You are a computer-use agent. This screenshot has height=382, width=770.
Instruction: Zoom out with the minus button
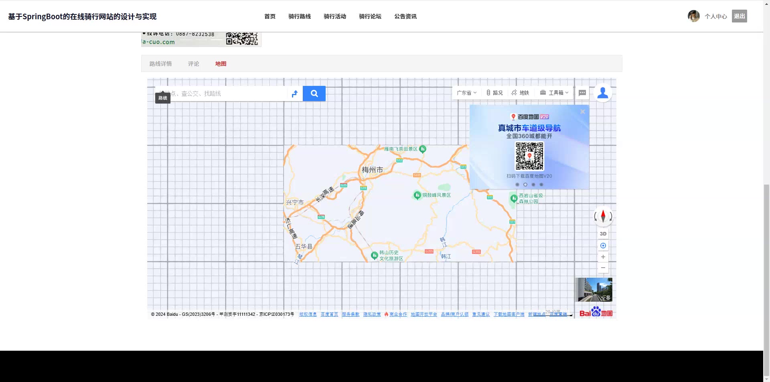pyautogui.click(x=603, y=268)
